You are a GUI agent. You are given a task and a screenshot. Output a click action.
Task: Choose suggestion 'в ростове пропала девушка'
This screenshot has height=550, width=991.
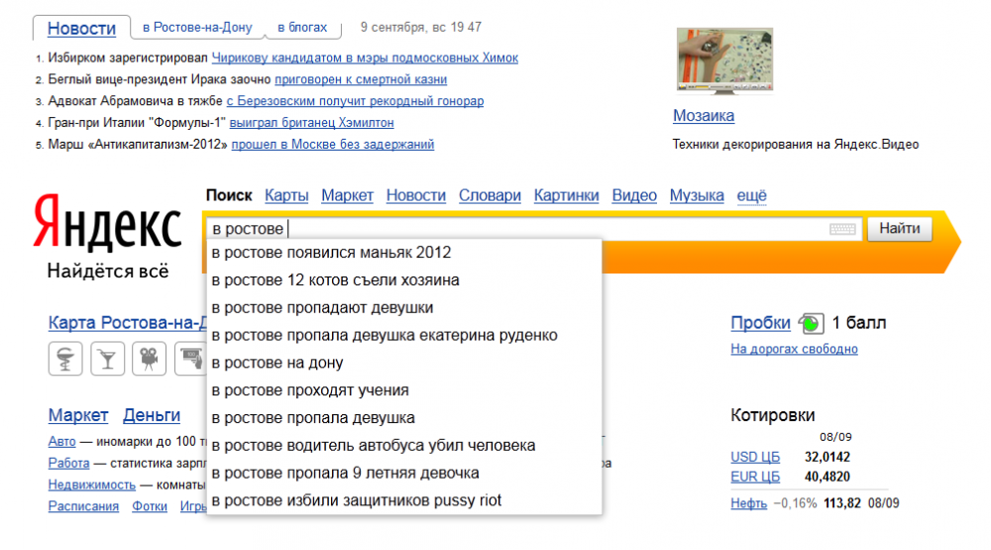pos(404,418)
